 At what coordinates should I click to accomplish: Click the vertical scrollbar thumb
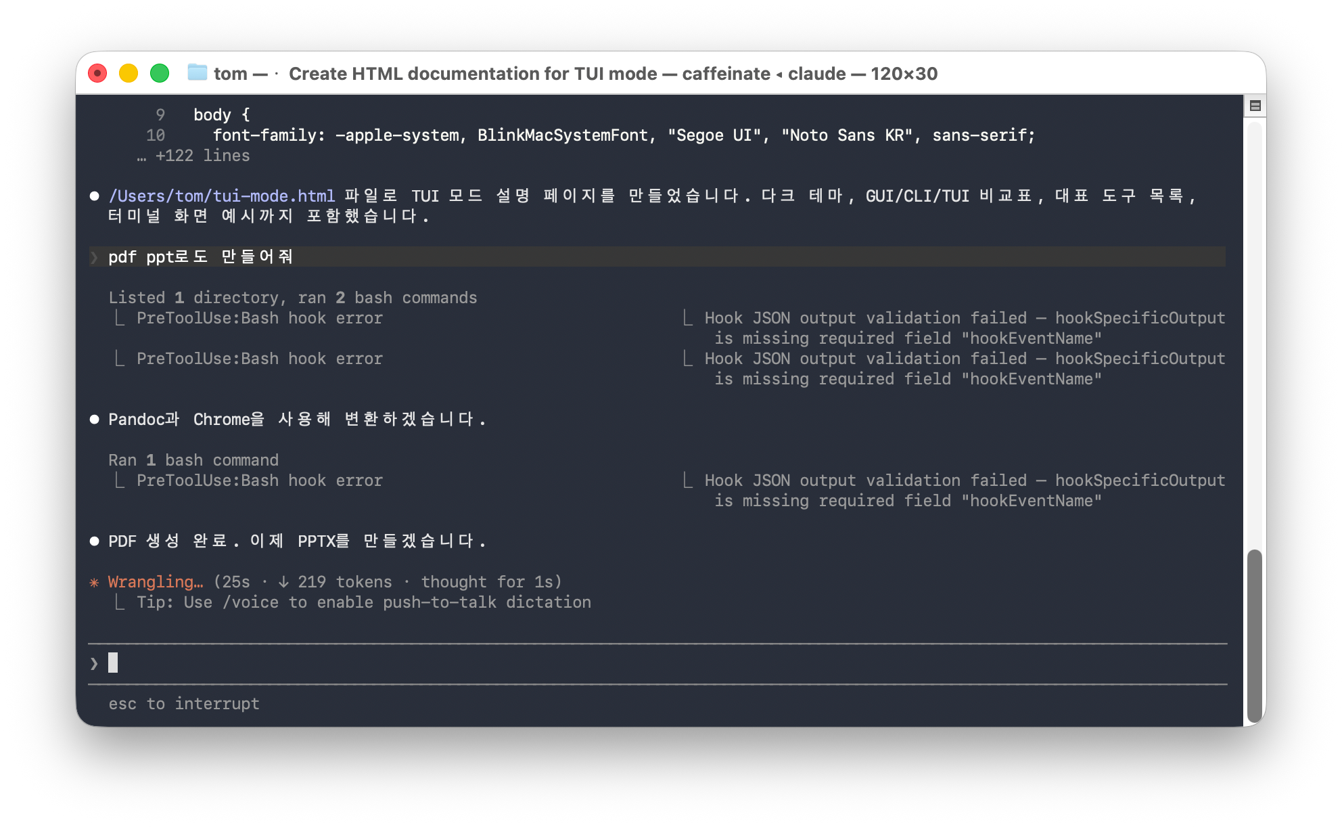click(1255, 635)
